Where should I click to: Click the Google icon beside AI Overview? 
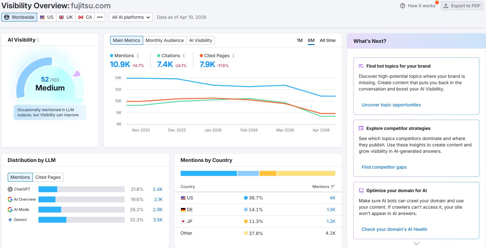[x=10, y=199]
